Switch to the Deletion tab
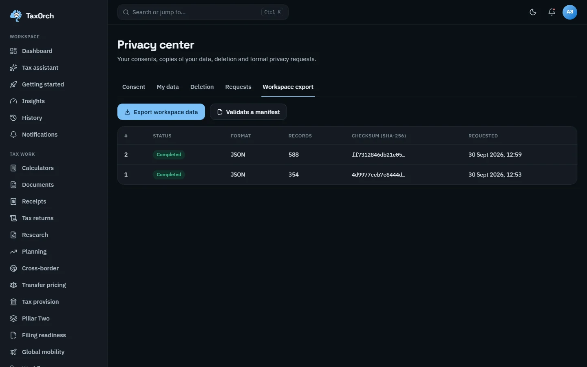 click(x=202, y=87)
